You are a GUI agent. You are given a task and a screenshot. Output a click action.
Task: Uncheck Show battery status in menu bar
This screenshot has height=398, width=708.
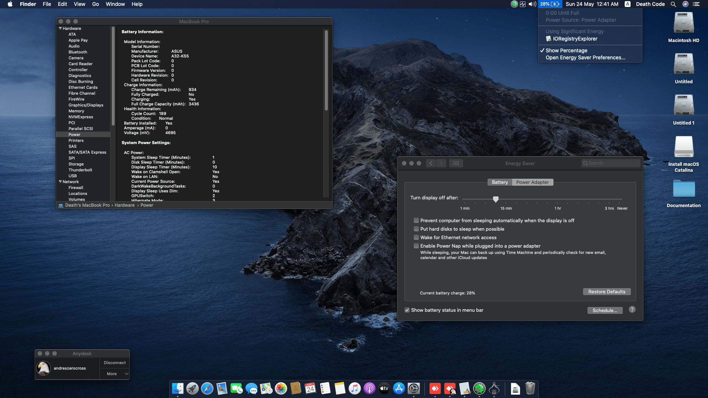click(x=407, y=310)
